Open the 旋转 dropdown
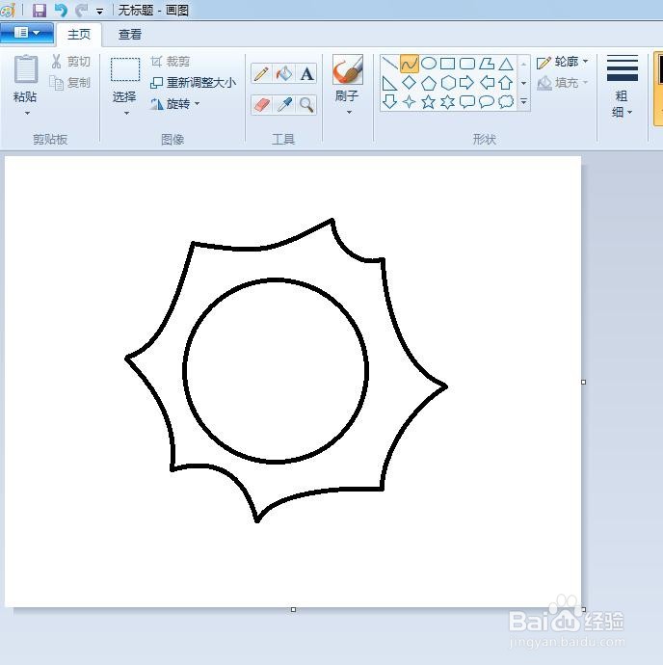 pos(175,104)
